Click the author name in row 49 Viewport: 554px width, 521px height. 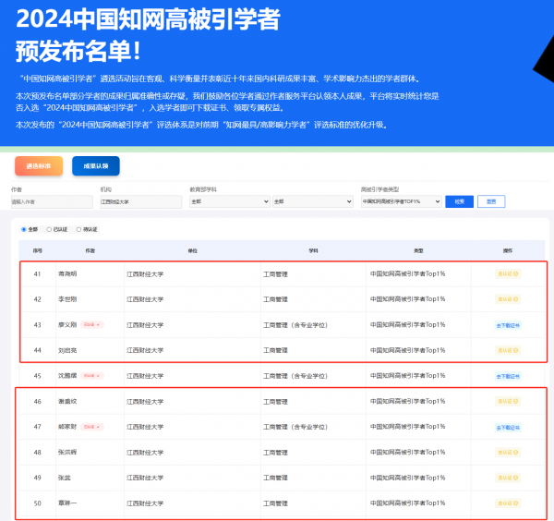pos(65,478)
